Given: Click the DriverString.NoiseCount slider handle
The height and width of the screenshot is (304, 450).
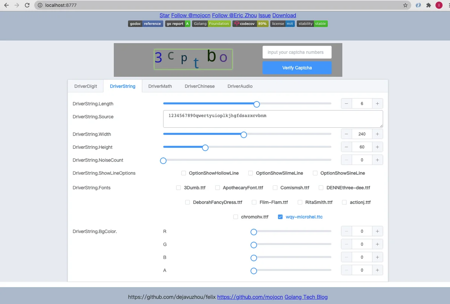Looking at the screenshot, I should point(163,160).
